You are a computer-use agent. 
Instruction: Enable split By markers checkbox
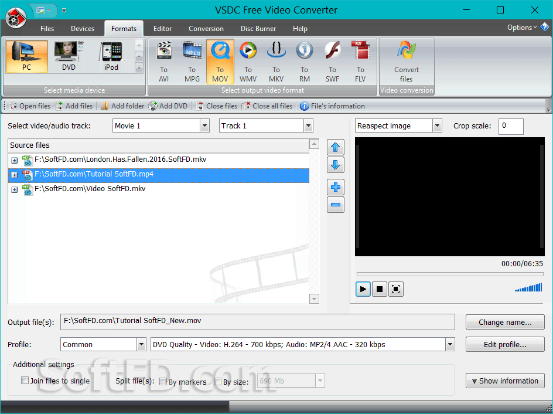tap(163, 382)
